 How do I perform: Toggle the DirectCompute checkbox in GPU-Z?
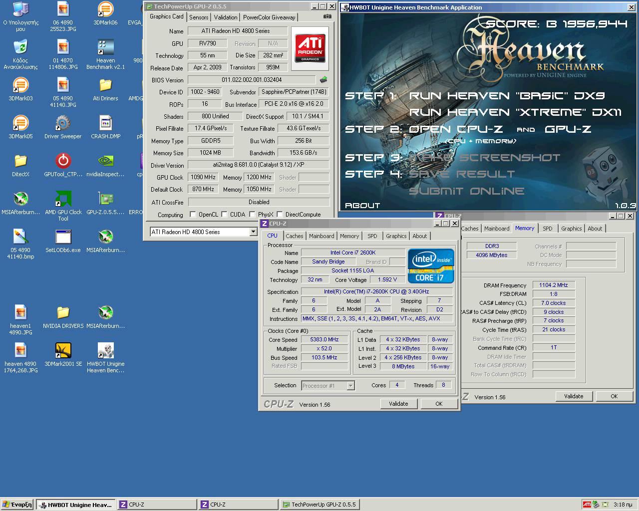pyautogui.click(x=280, y=215)
